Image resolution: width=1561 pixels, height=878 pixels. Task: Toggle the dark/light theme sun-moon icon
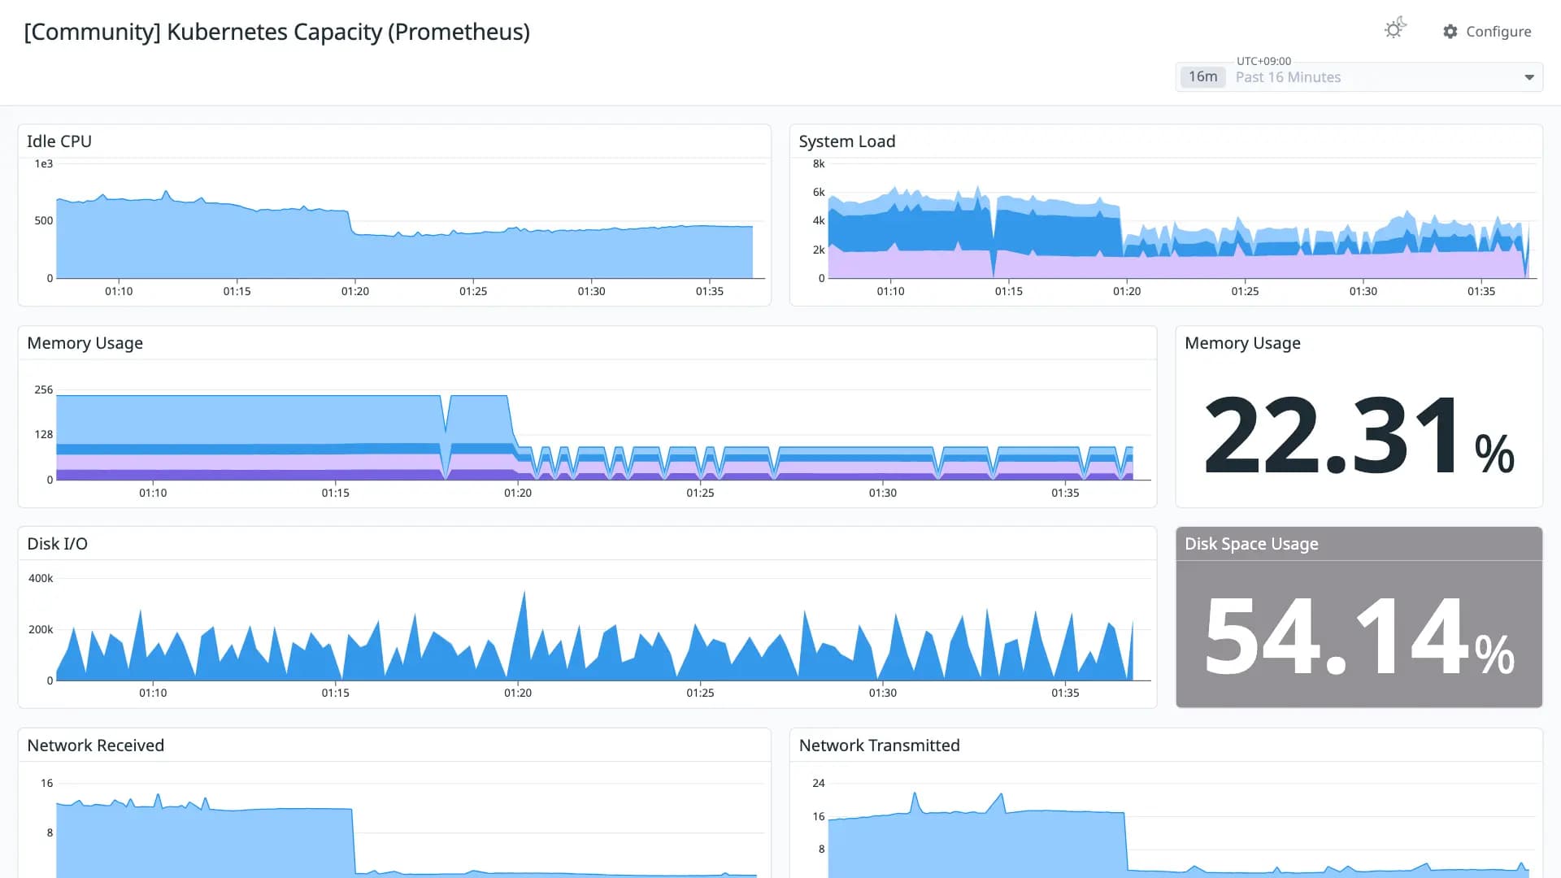point(1395,28)
